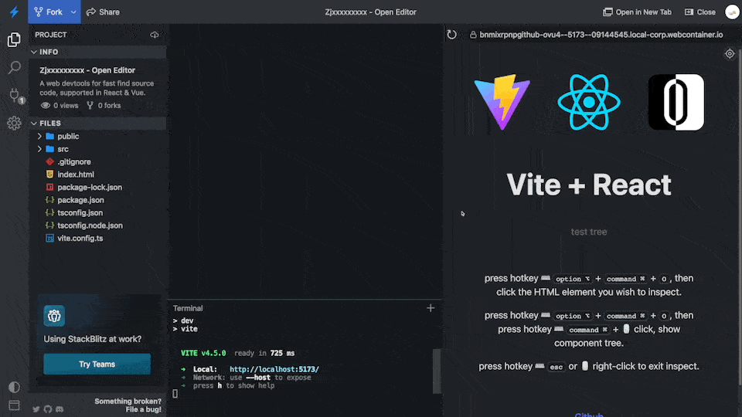Open the user avatar menu
This screenshot has width=742, height=417.
732,12
